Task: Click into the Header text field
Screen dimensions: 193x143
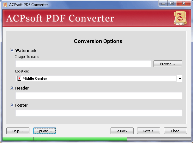Action: pos(99,96)
